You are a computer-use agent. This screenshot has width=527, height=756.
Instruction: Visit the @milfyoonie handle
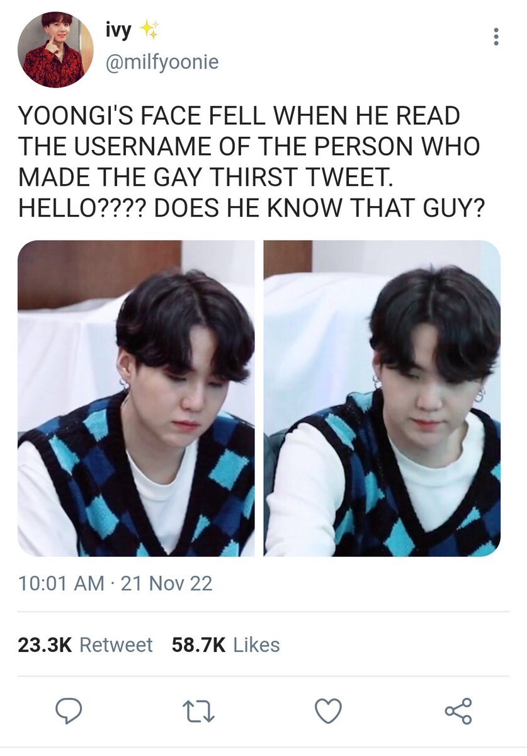point(162,62)
